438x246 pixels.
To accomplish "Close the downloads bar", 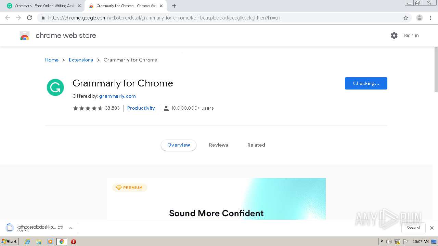I will [x=432, y=228].
